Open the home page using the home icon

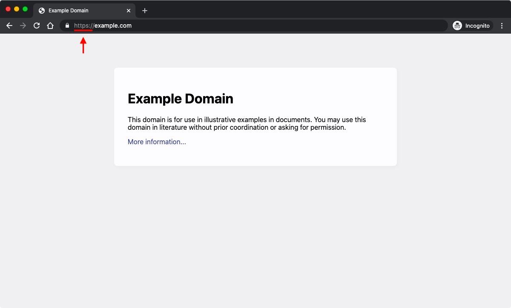[x=50, y=26]
